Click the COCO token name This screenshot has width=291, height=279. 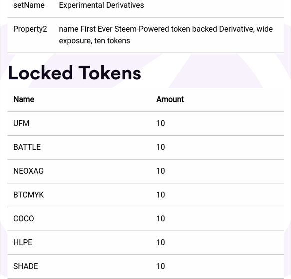(24, 219)
